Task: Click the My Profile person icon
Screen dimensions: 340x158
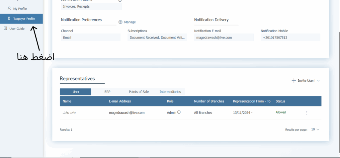Action: 9,9
